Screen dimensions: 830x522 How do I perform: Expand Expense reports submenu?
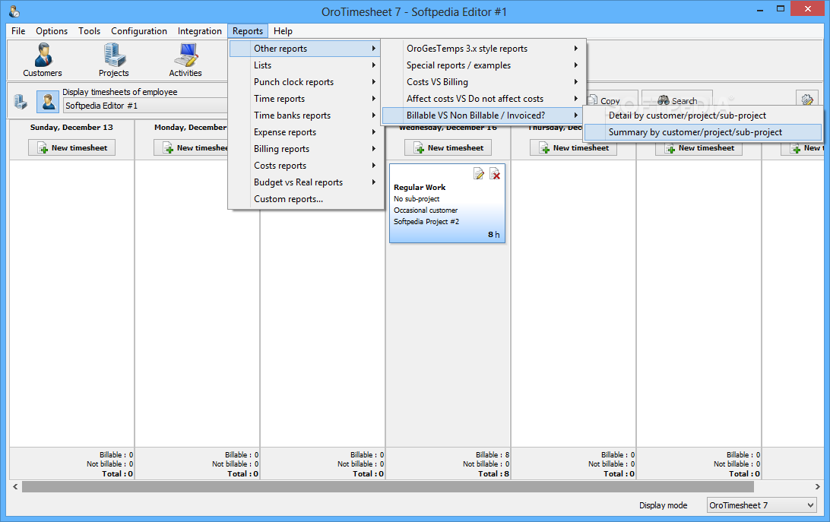tap(306, 132)
